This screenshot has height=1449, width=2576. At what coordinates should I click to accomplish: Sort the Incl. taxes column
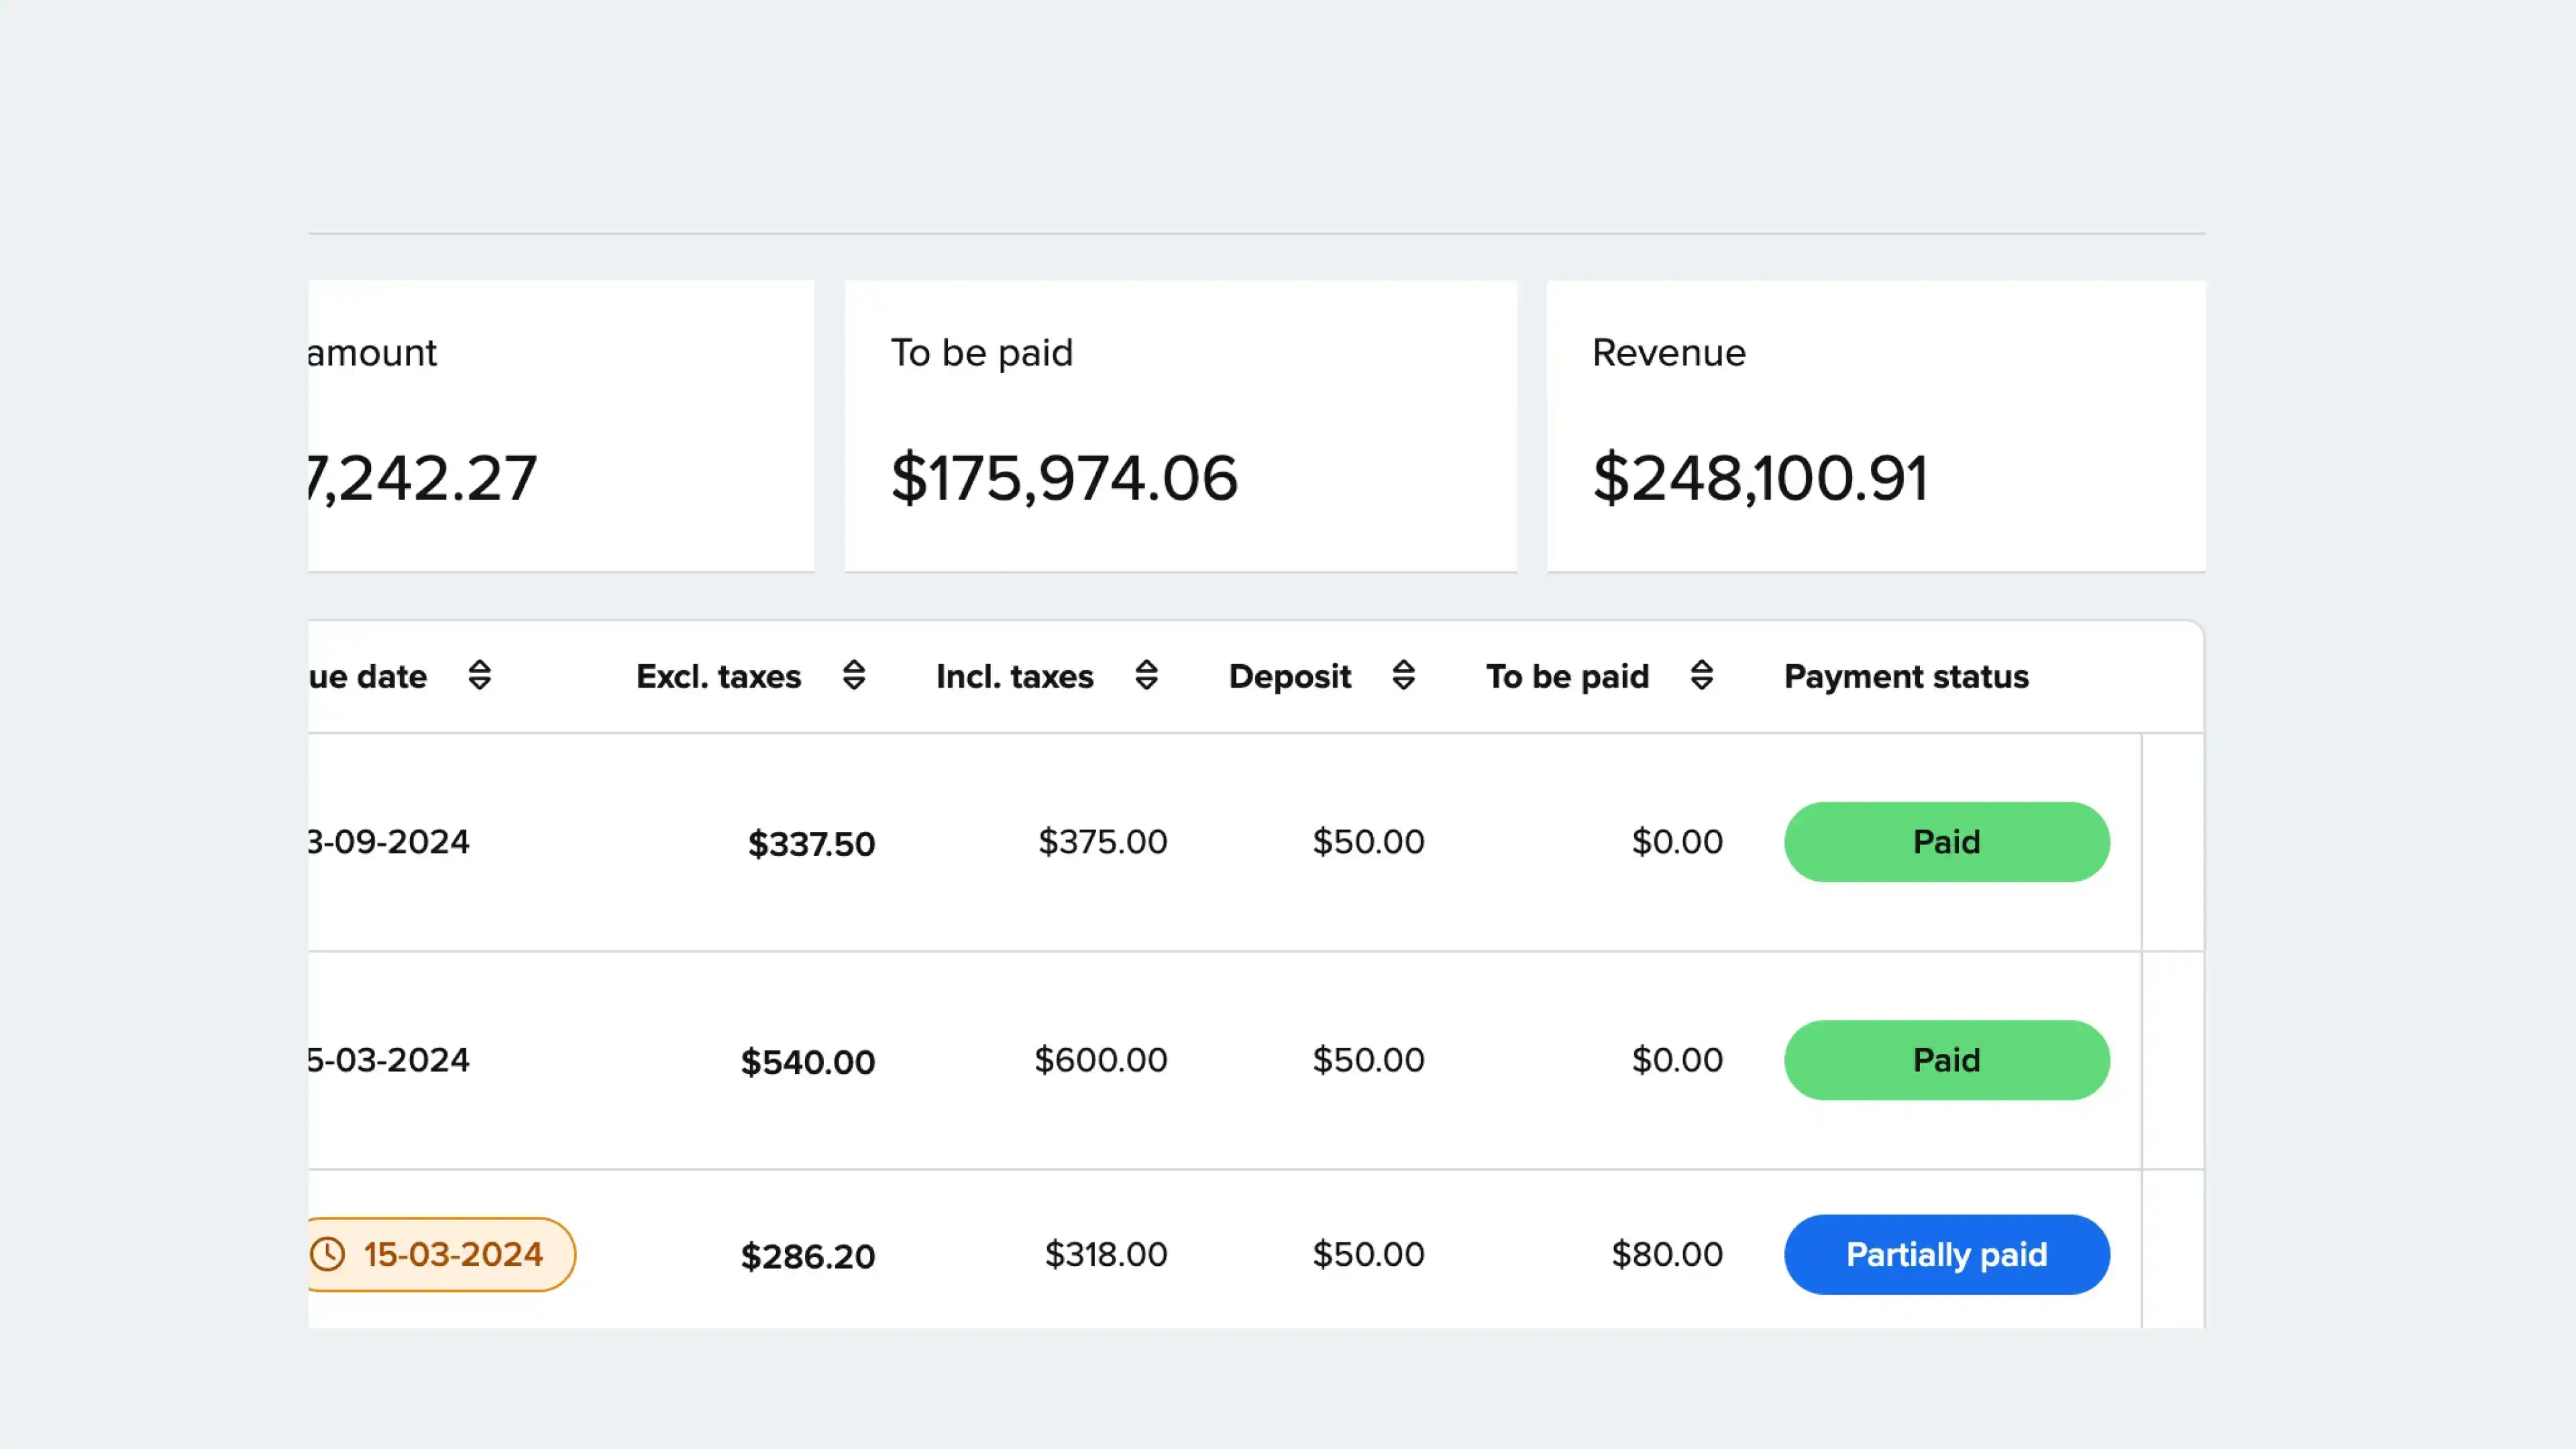1146,676
